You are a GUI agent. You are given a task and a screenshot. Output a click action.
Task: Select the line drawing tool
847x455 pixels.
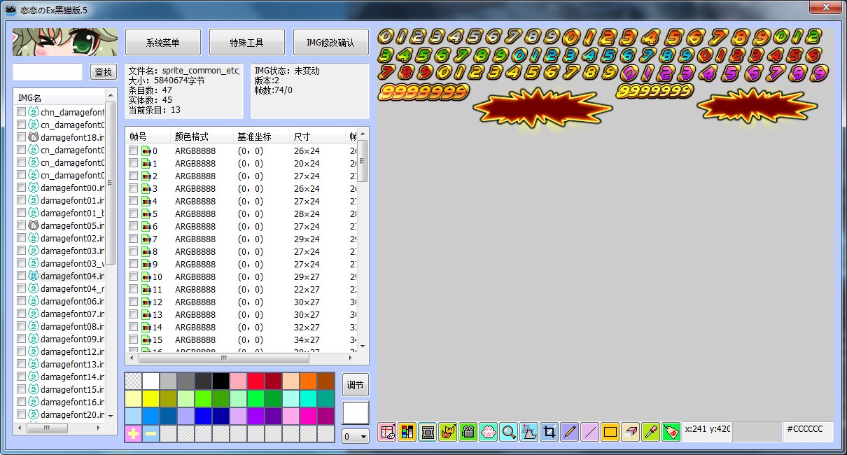click(x=590, y=432)
